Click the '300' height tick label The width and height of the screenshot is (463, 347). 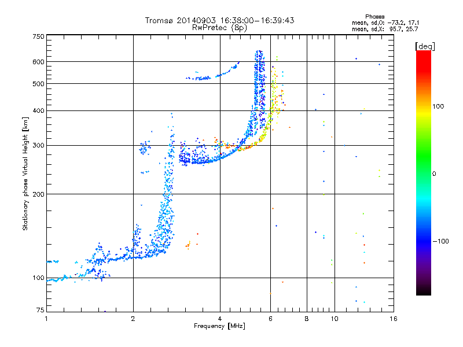coord(38,146)
